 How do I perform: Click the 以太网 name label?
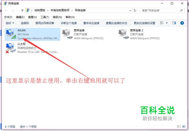22,44
